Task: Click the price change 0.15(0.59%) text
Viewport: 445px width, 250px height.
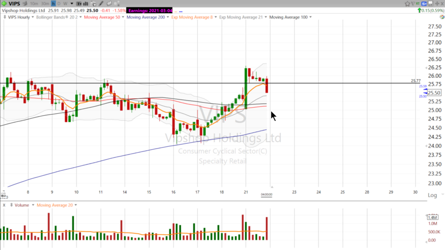Action: 433,11
